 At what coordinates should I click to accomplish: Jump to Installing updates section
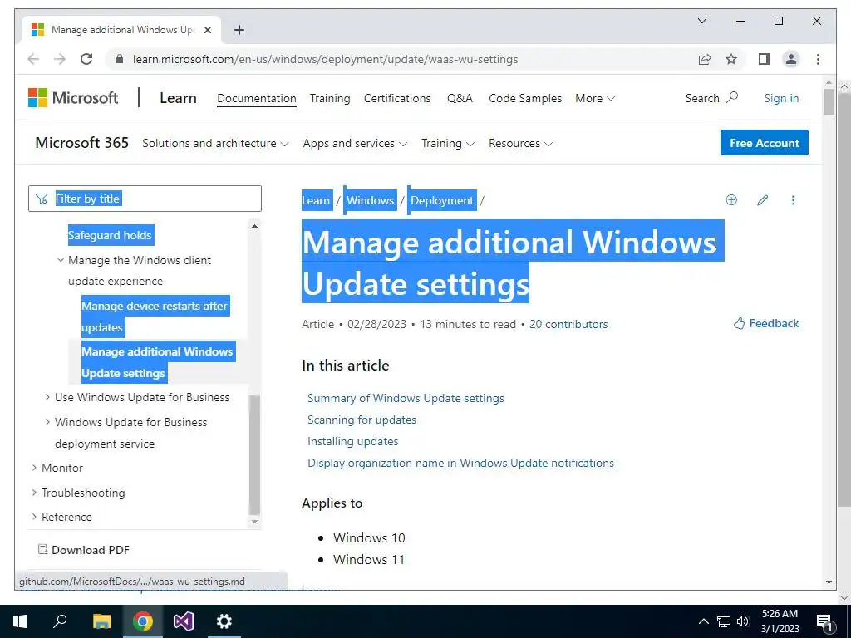352,441
